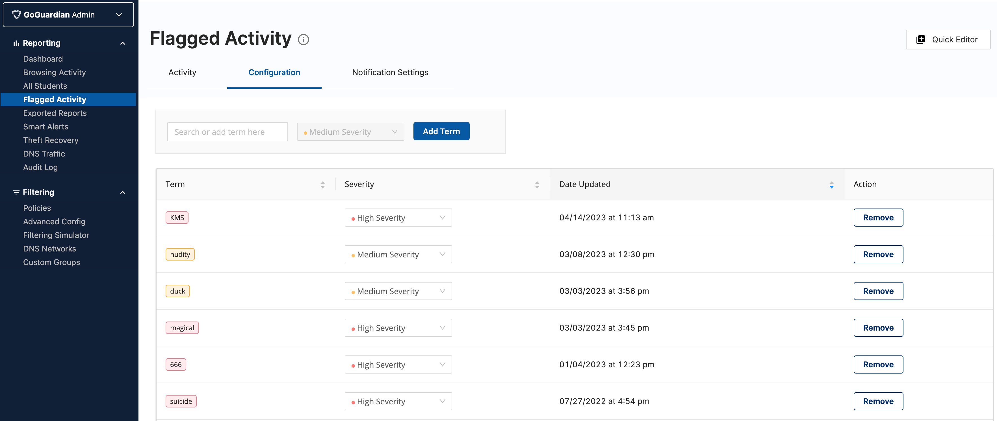Open Custom Groups in the sidebar

coord(51,262)
